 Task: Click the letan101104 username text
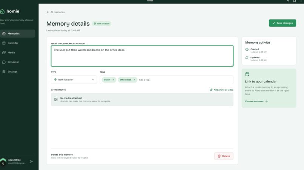[x=14, y=160]
